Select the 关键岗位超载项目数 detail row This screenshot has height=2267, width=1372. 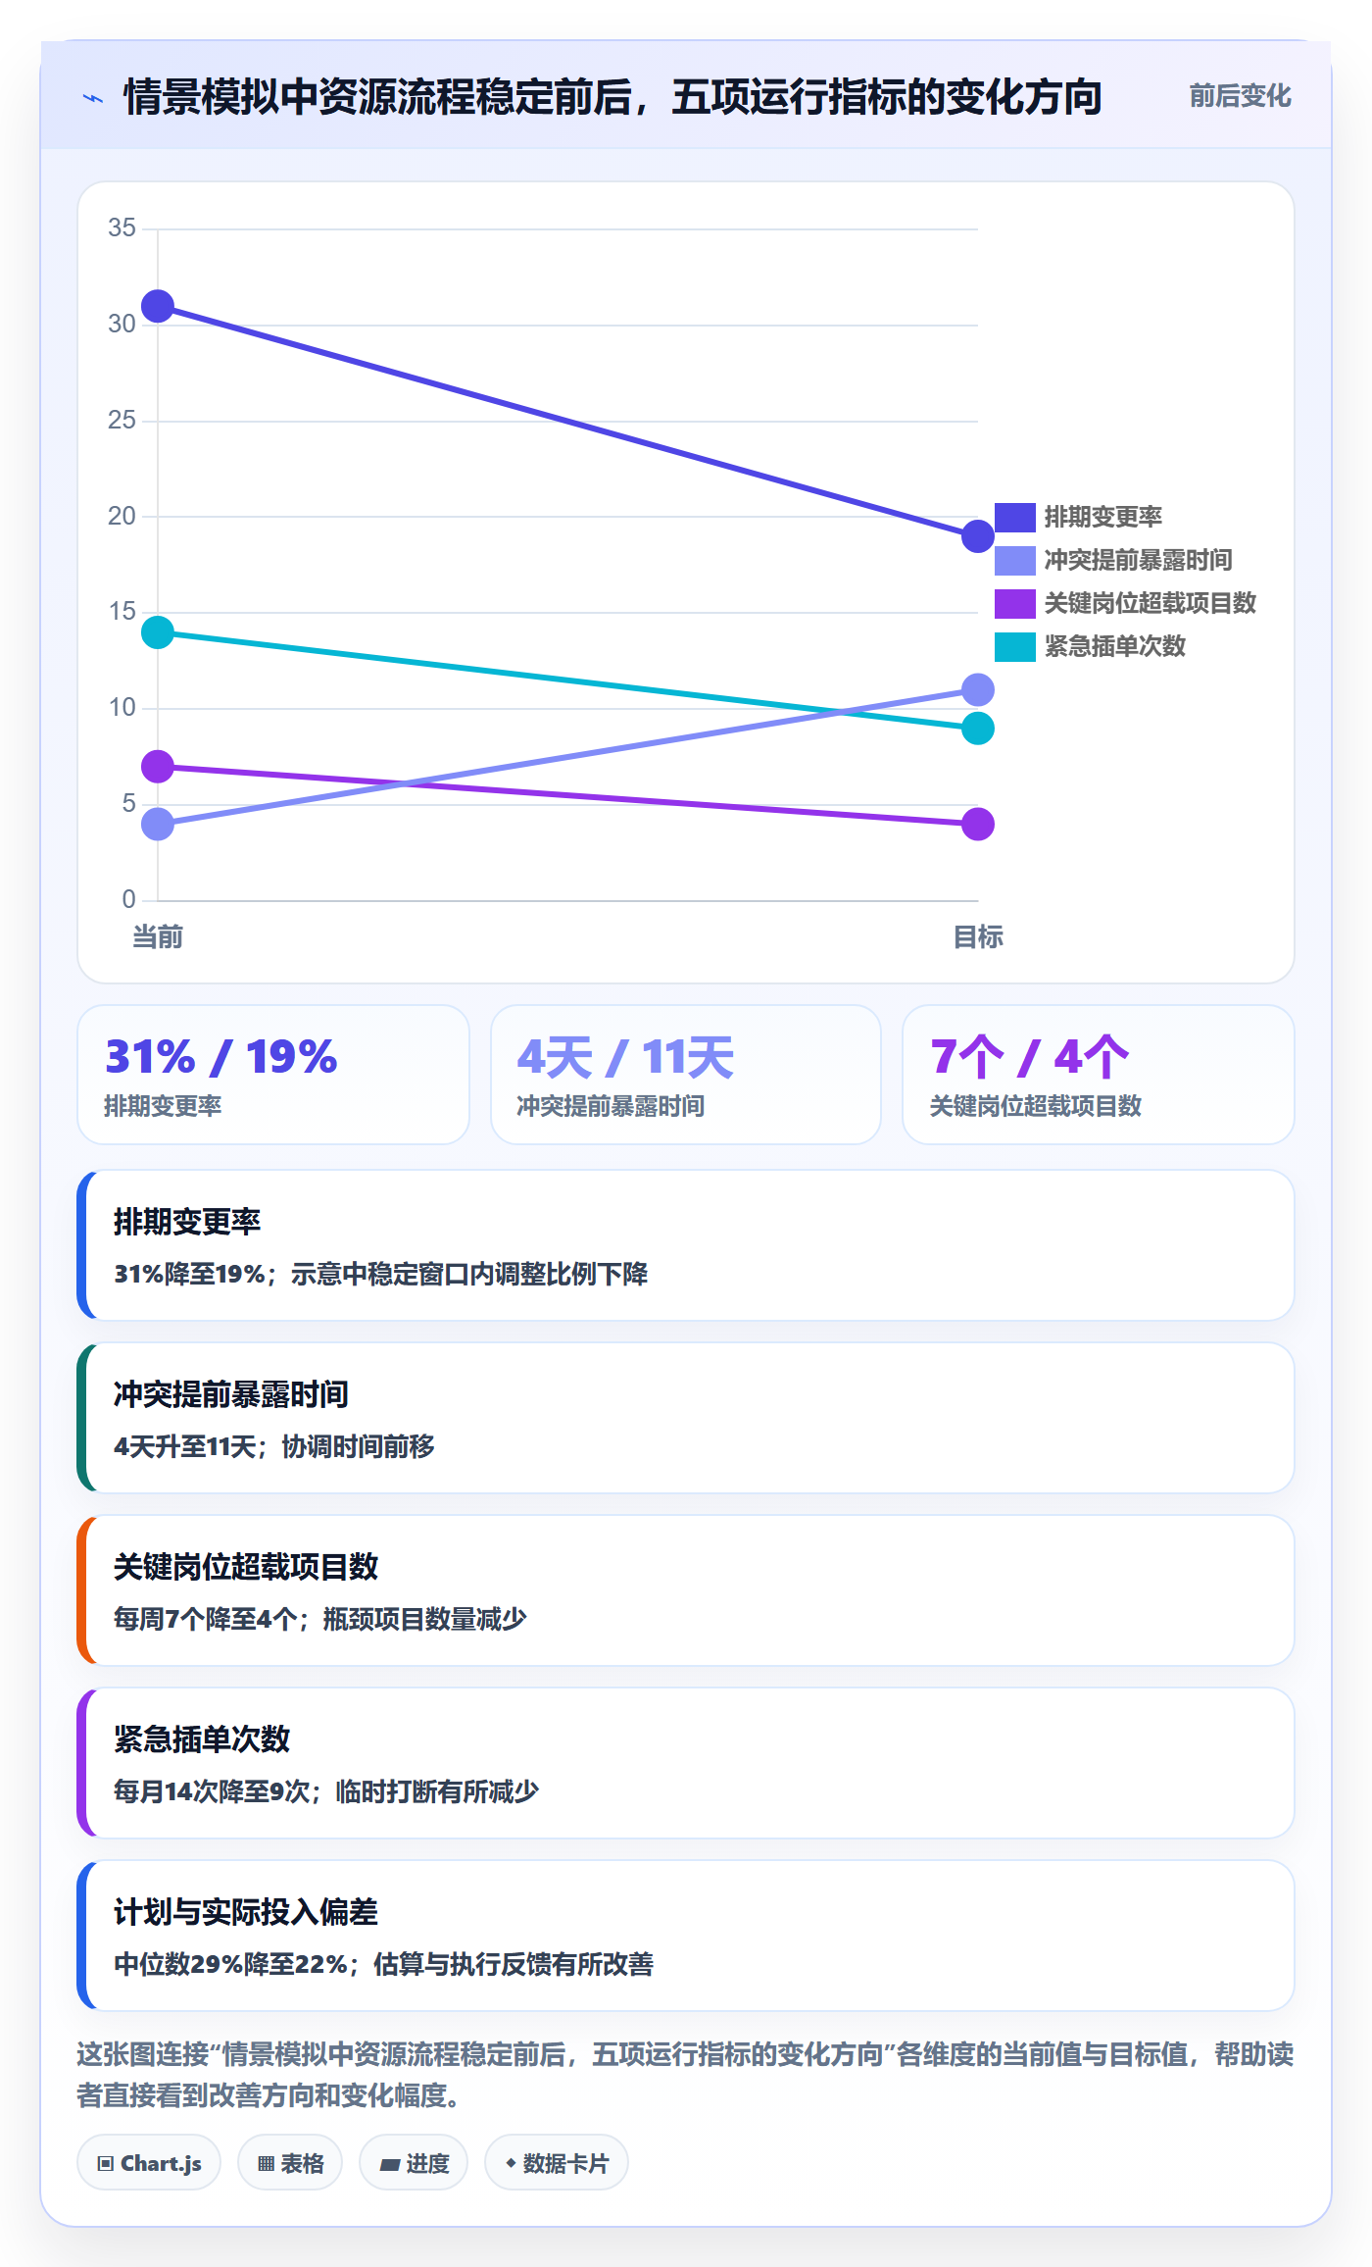coord(686,1590)
